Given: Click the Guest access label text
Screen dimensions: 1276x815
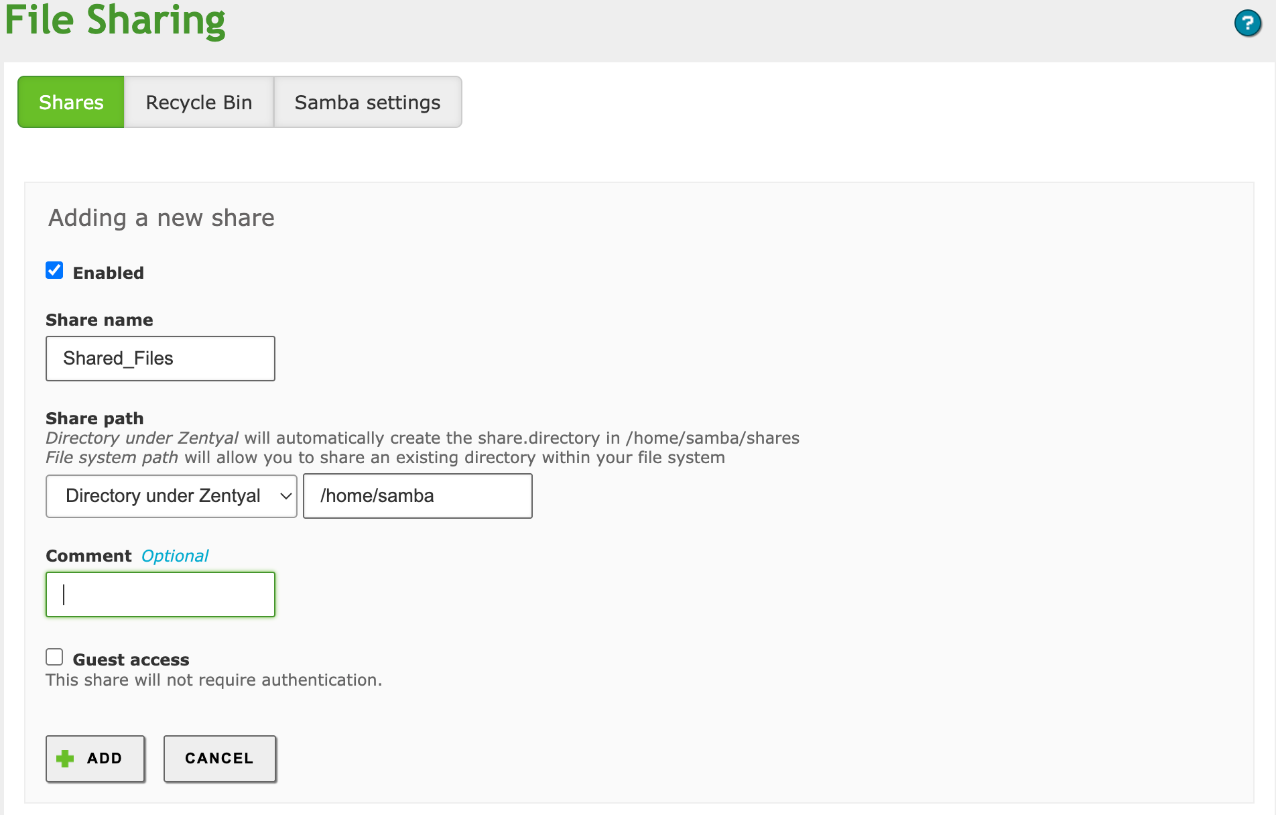Looking at the screenshot, I should [131, 660].
